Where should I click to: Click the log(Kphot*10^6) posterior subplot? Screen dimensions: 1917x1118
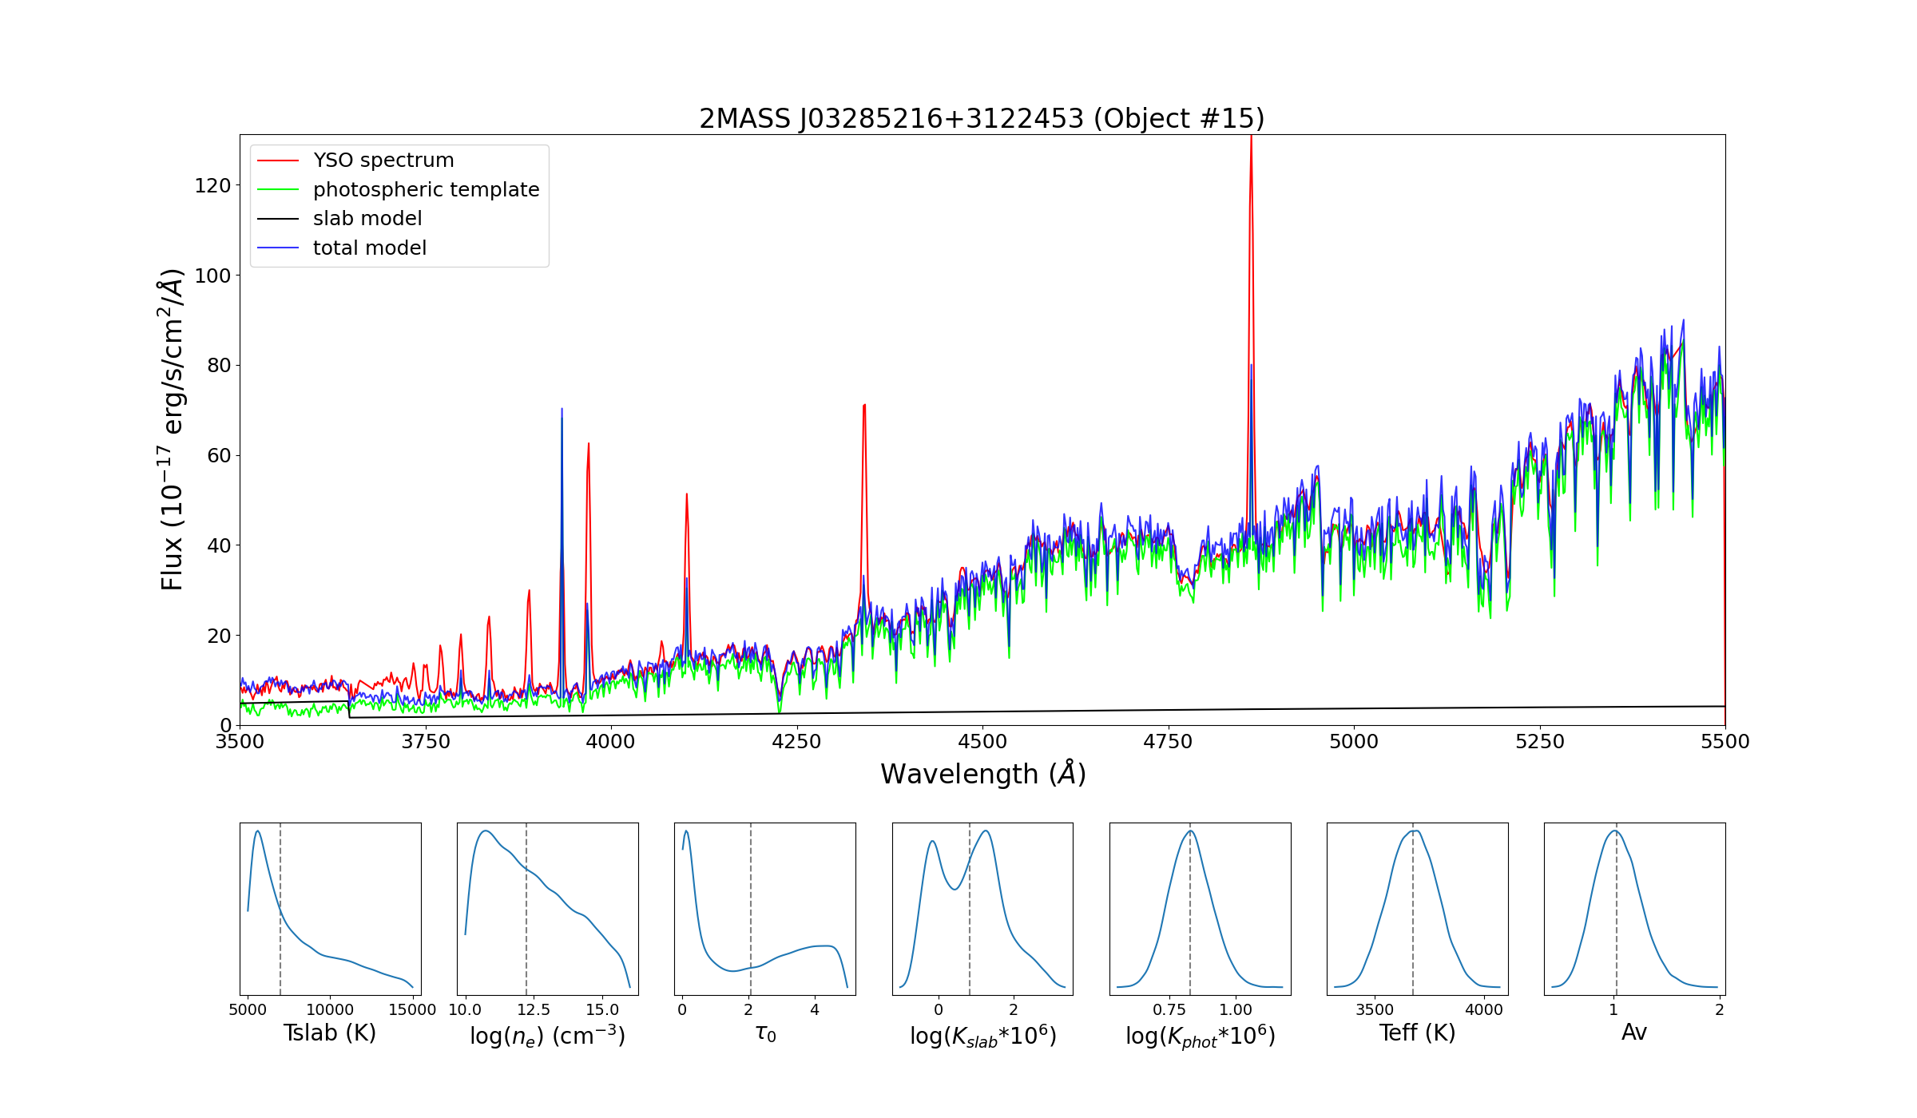(1200, 909)
